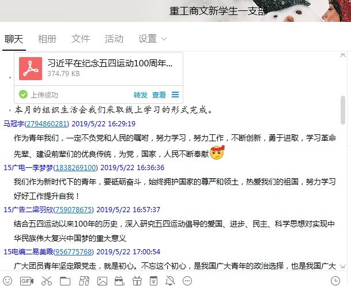Image resolution: width=351 pixels, height=286 pixels.
Task: Expand the 设置 dropdown menu
Action: [x=152, y=39]
